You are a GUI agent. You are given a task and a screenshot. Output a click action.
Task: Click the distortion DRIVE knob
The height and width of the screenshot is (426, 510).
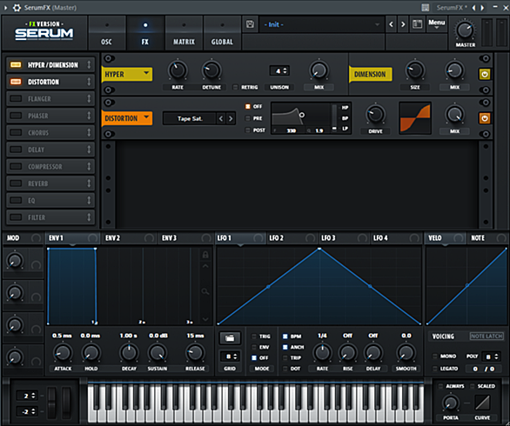(375, 115)
